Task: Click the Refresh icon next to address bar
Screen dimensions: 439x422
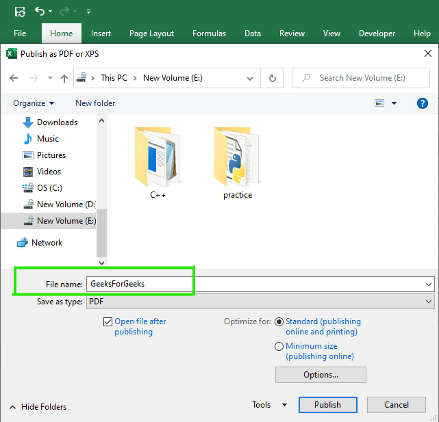Action: pyautogui.click(x=272, y=78)
